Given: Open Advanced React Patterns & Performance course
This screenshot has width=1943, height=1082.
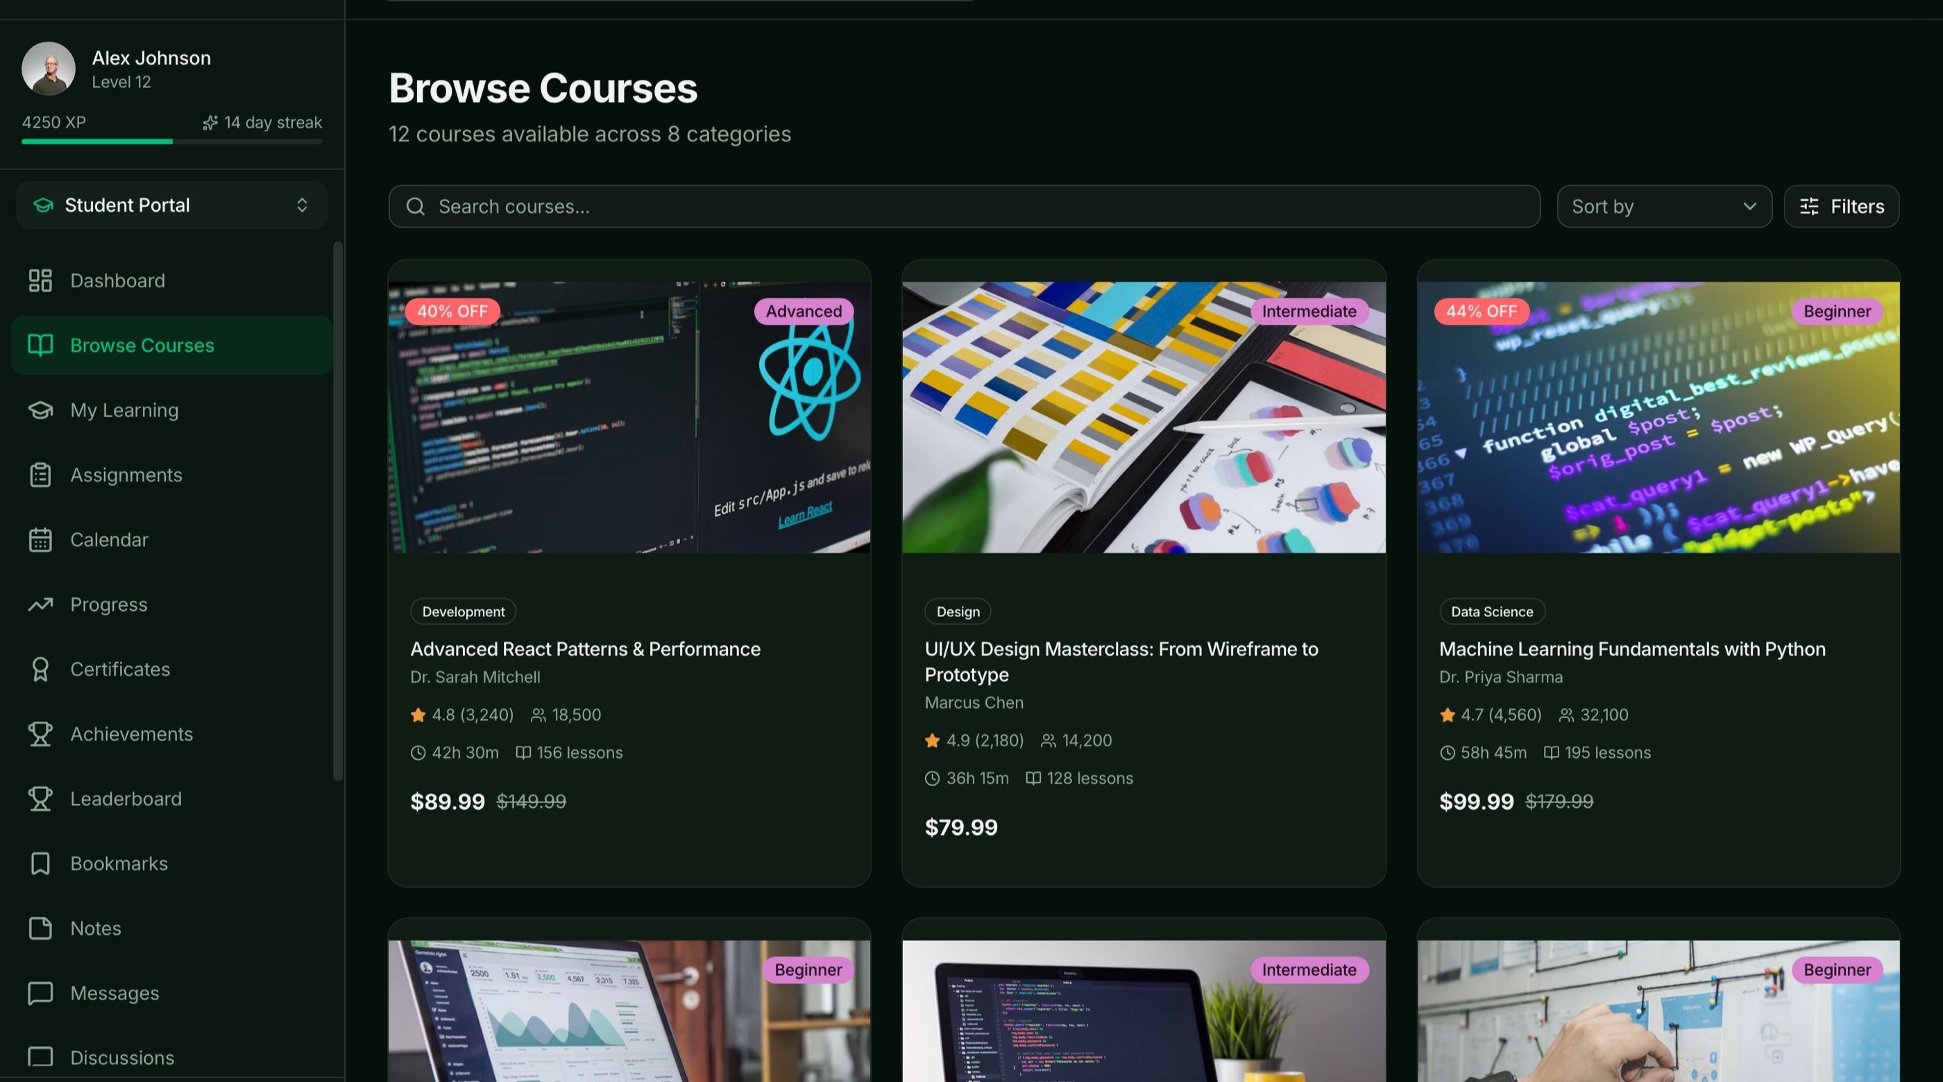Looking at the screenshot, I should [585, 650].
